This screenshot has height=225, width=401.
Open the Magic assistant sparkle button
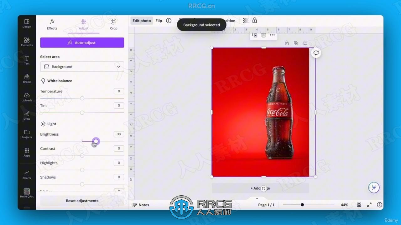point(374,187)
